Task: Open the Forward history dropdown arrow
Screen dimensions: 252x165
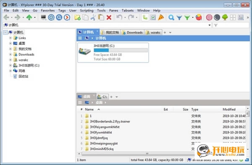Action: click(x=23, y=17)
